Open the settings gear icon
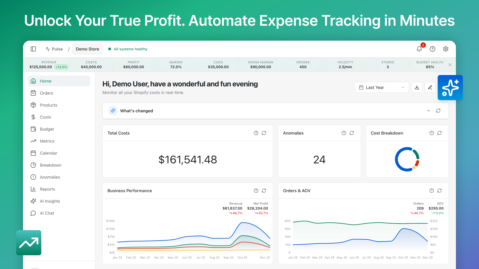This screenshot has height=269, width=479. pos(445,49)
